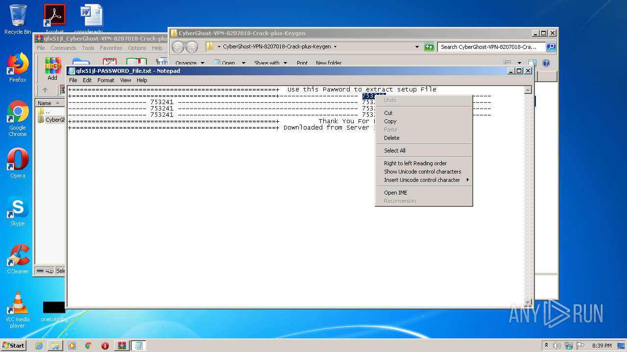Open File Explorer from taskbar
Viewport: 627px width, 352px height.
pos(55,346)
